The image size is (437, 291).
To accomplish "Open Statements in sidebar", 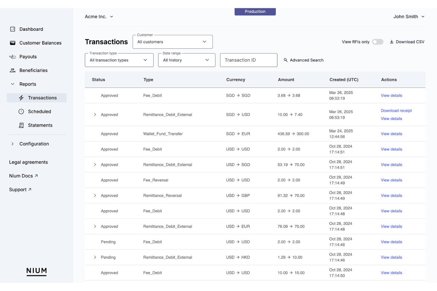I will 37,125.
